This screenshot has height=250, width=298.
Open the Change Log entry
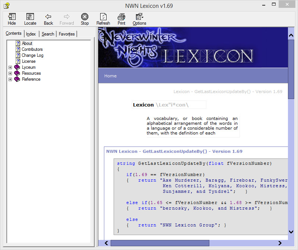point(32,55)
